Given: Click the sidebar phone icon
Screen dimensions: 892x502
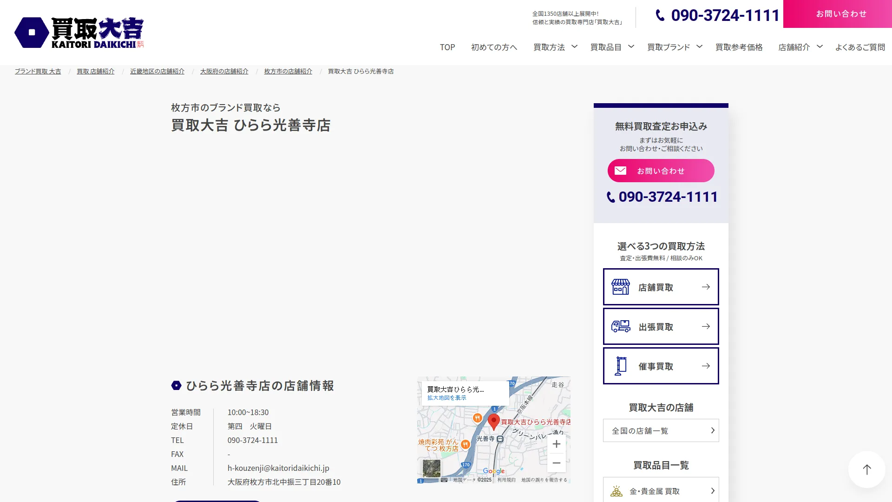Looking at the screenshot, I should pyautogui.click(x=611, y=197).
